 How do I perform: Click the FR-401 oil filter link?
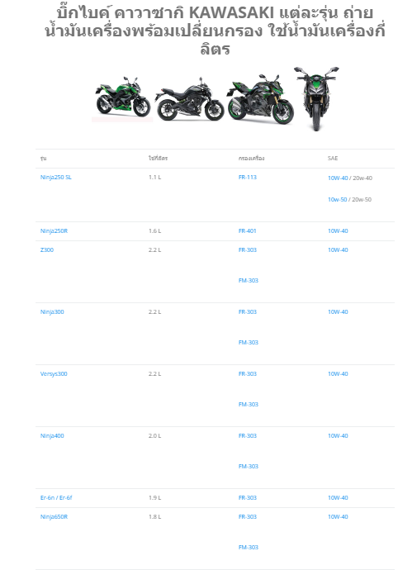tap(248, 230)
